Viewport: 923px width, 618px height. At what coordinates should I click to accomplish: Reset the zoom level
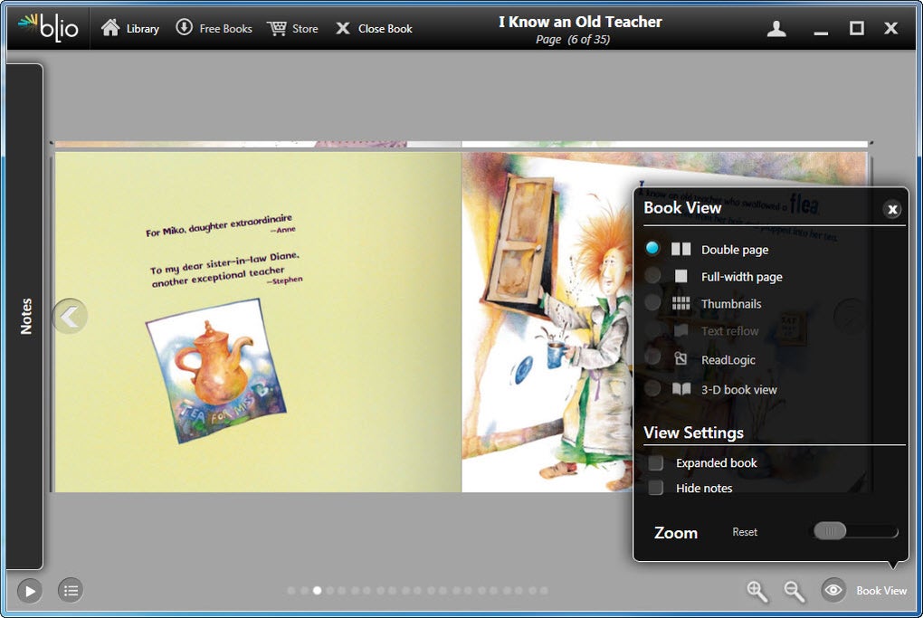[745, 532]
